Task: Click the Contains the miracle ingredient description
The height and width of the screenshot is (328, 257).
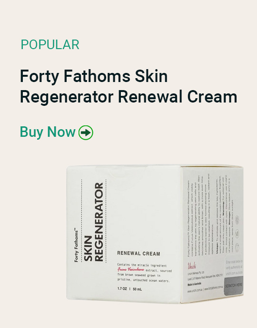Action: [x=144, y=273]
